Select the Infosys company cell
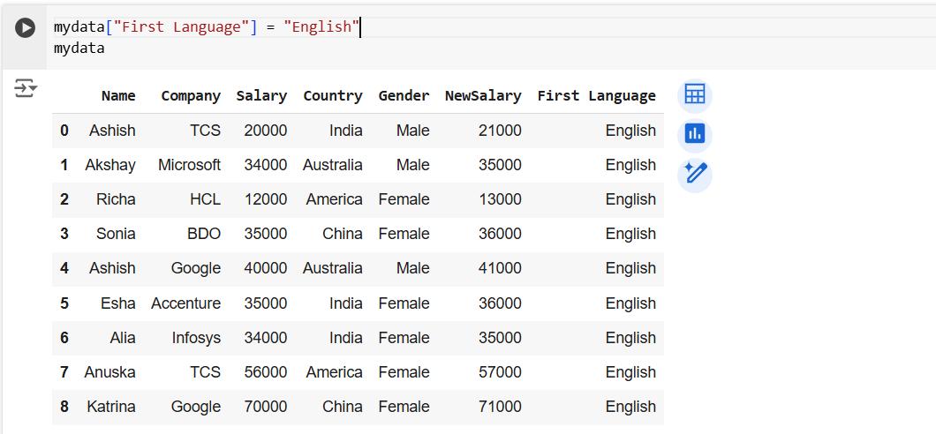The width and height of the screenshot is (936, 434). (x=196, y=338)
